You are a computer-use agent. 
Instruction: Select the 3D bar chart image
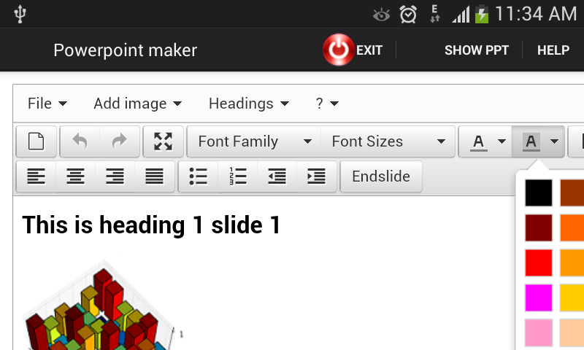coord(103,305)
